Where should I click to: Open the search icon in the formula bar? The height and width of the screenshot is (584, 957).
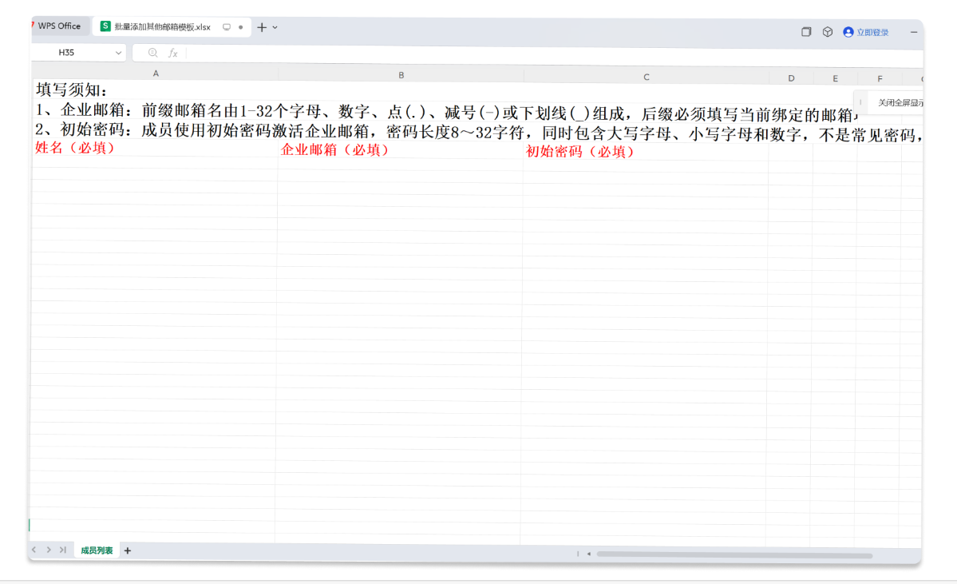[x=152, y=52]
